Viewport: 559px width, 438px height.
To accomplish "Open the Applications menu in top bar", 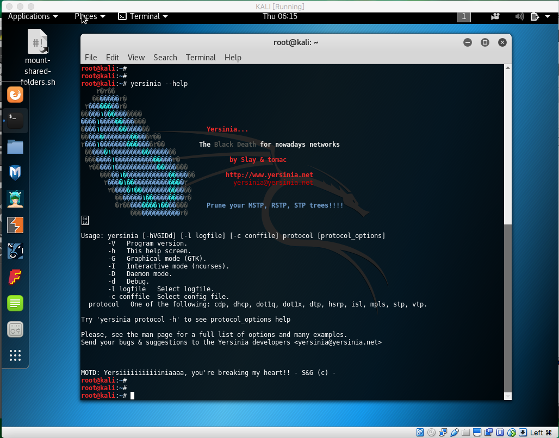I will point(33,16).
